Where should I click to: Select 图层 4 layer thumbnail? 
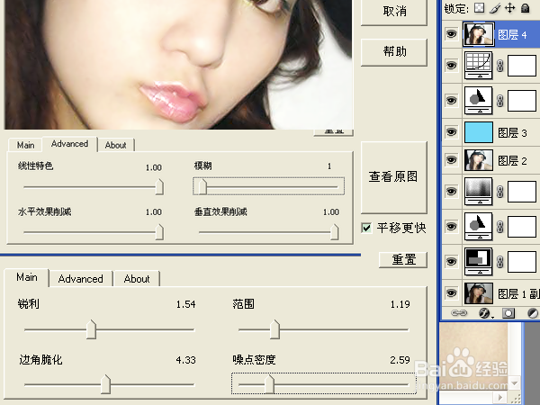[479, 34]
